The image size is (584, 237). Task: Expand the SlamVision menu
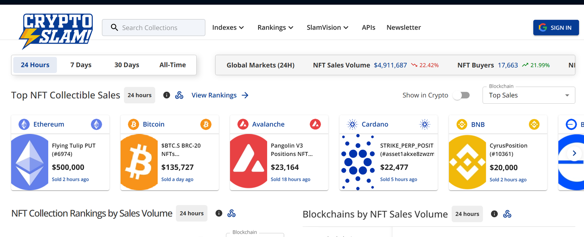coord(327,28)
